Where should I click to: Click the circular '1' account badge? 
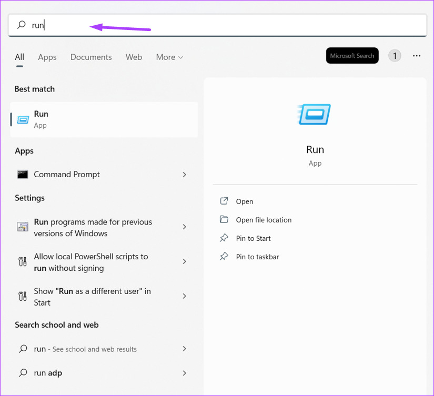[x=395, y=56]
